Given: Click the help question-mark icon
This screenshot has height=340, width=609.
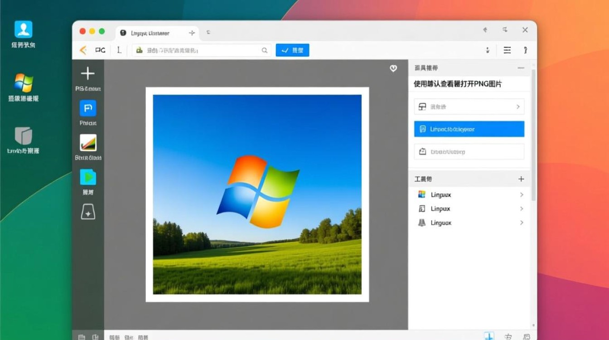Looking at the screenshot, I should tap(525, 50).
